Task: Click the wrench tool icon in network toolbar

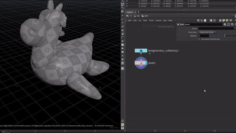Action: click(198, 20)
